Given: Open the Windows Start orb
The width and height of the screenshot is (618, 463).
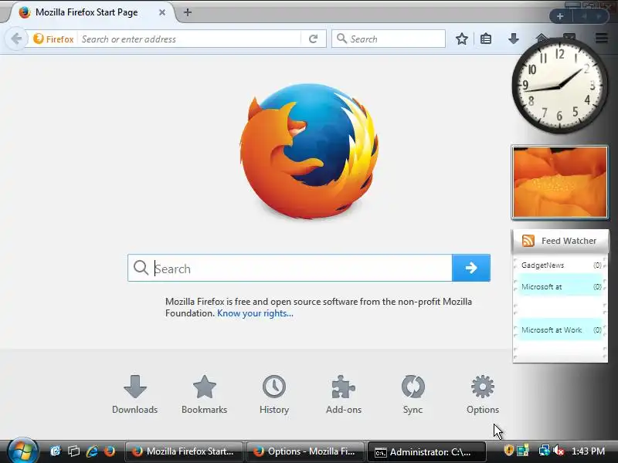Looking at the screenshot, I should pos(22,451).
